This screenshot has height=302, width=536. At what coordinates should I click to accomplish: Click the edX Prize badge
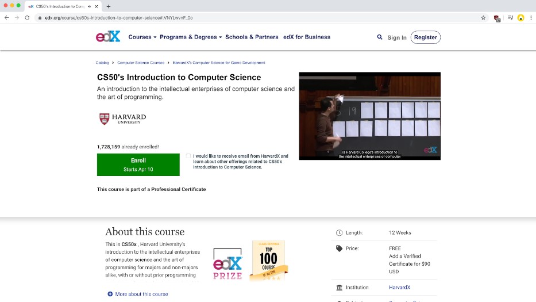click(x=227, y=263)
